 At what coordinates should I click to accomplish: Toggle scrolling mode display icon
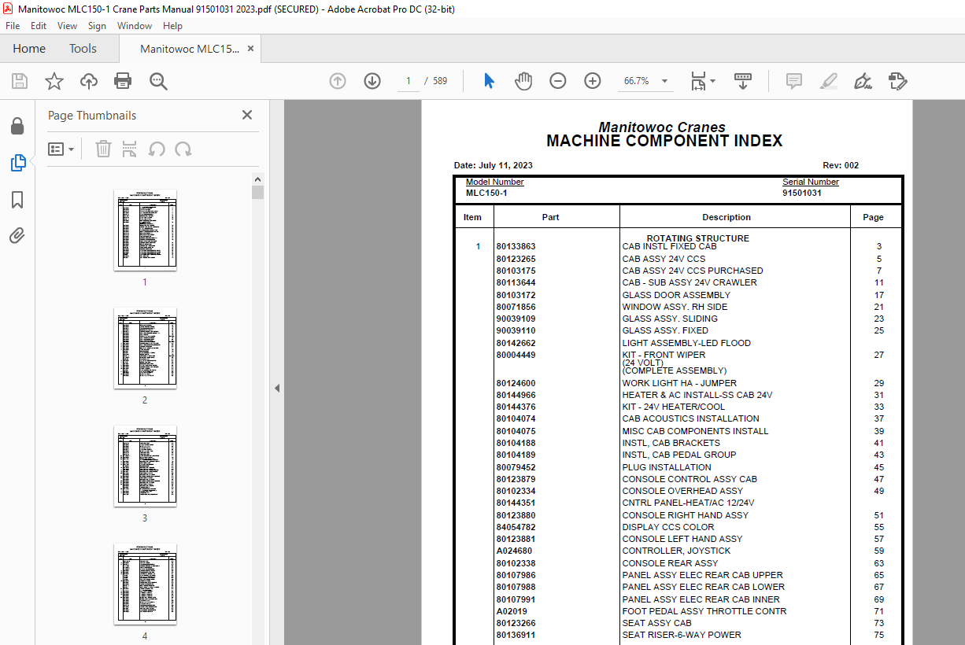tap(743, 81)
